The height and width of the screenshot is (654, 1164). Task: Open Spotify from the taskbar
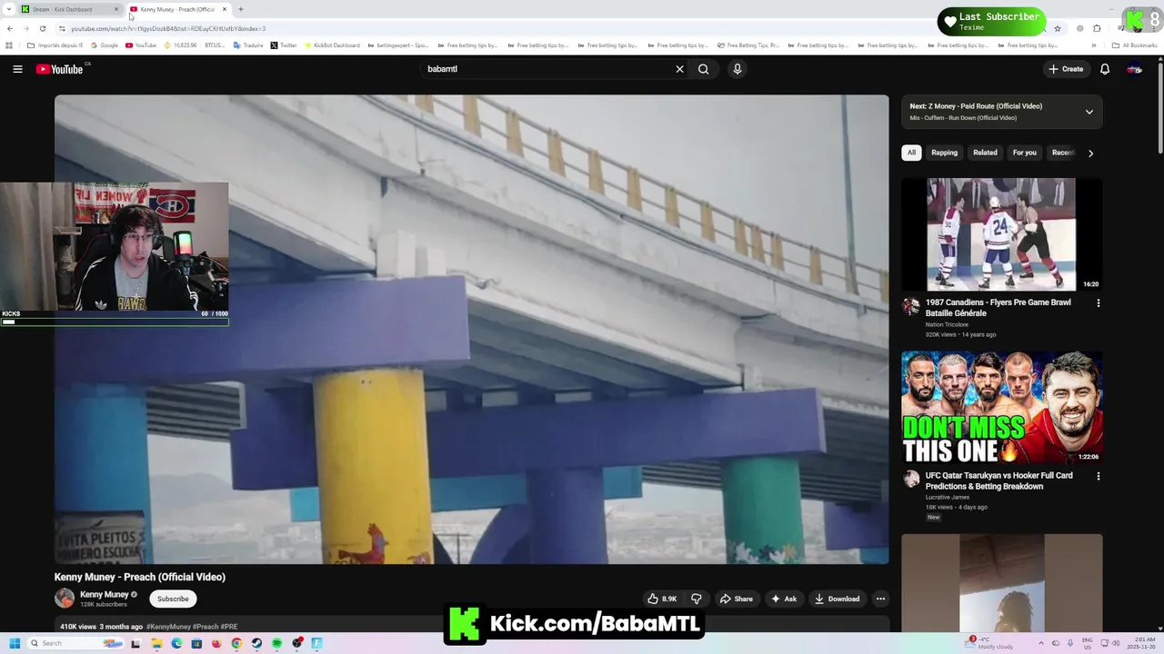276,643
